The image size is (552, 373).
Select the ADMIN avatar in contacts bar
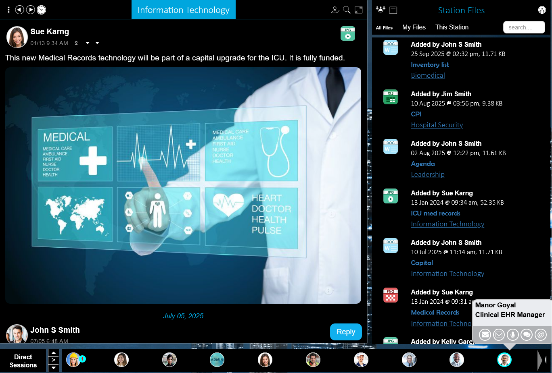[x=217, y=360]
